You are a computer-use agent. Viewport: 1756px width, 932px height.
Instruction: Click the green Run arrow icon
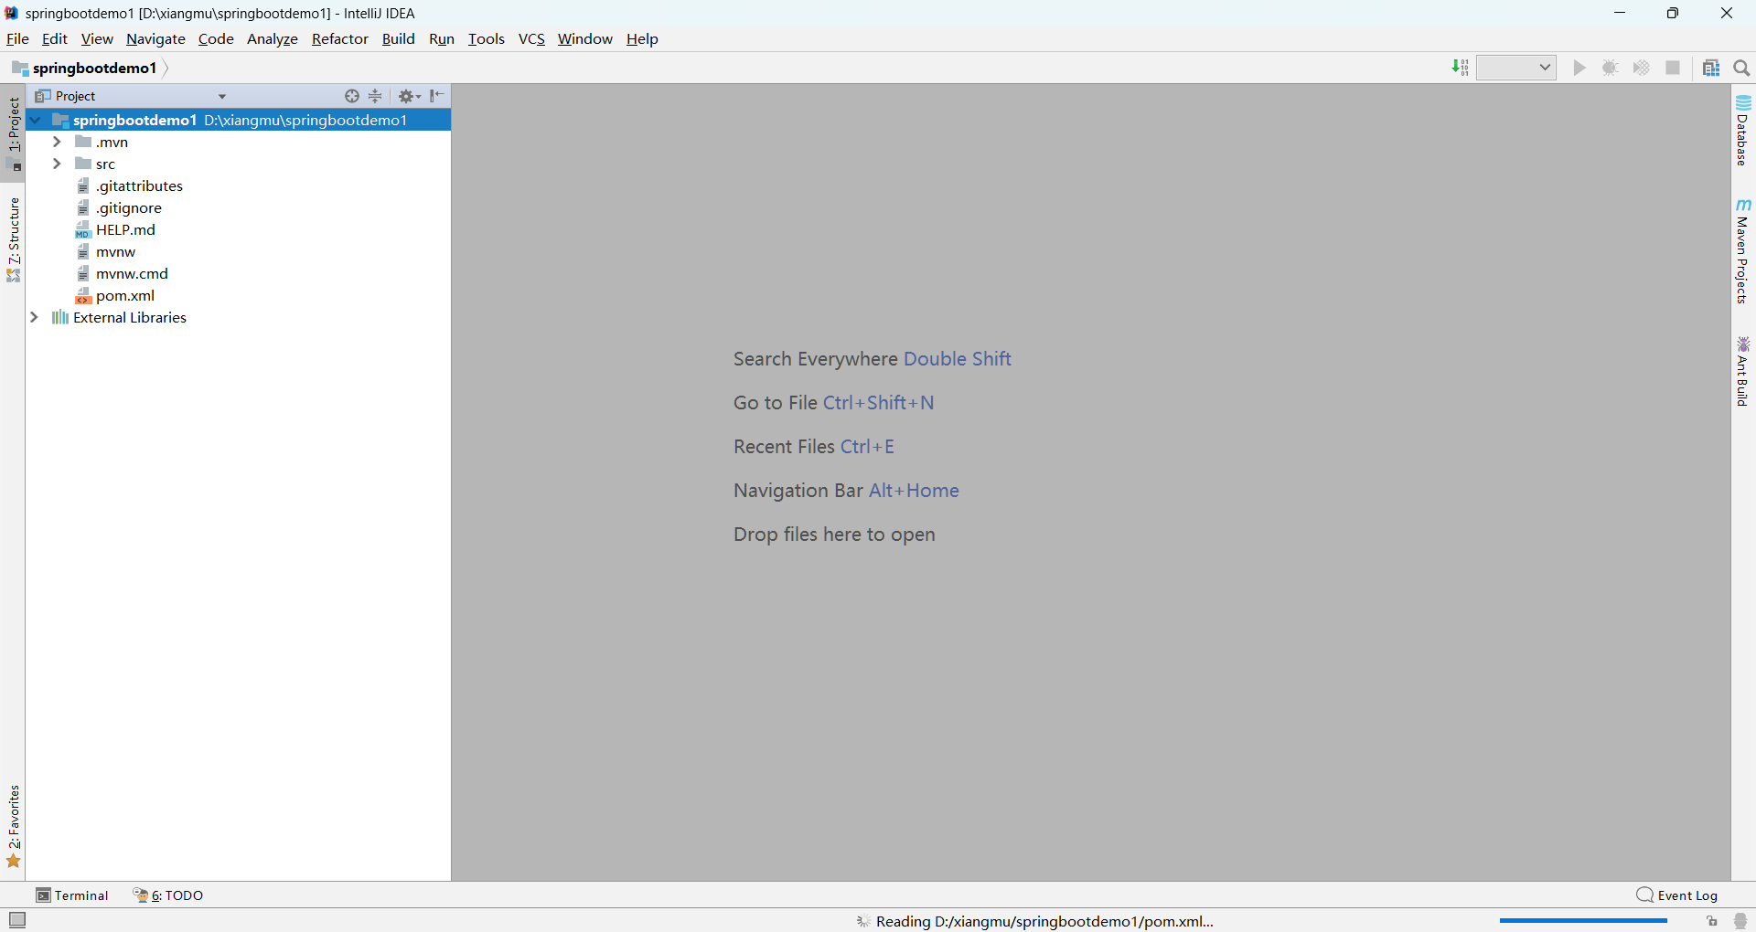(x=1579, y=68)
